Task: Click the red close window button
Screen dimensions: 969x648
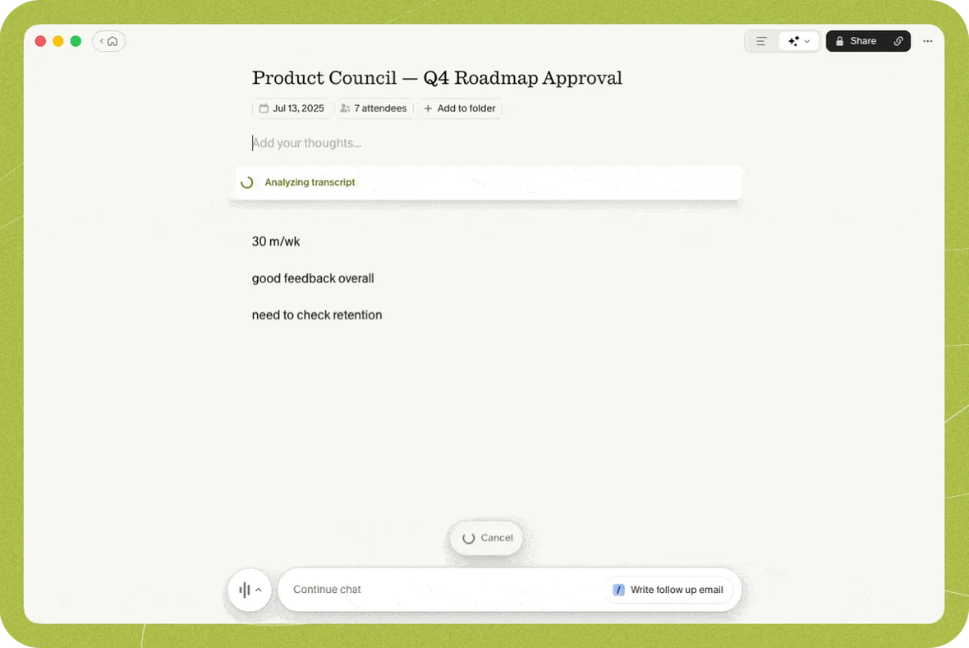Action: pos(40,41)
